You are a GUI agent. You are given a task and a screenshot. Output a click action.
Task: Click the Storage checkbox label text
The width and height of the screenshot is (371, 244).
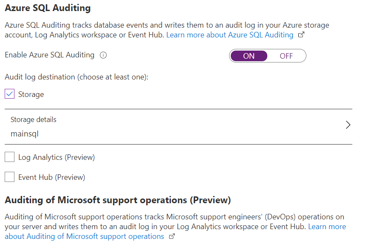click(31, 94)
